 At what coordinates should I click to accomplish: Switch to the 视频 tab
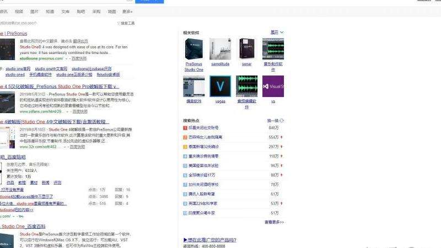coord(19,12)
